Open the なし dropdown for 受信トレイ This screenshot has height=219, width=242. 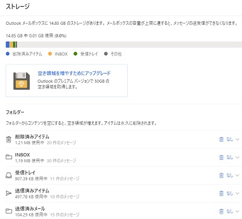coord(233,176)
